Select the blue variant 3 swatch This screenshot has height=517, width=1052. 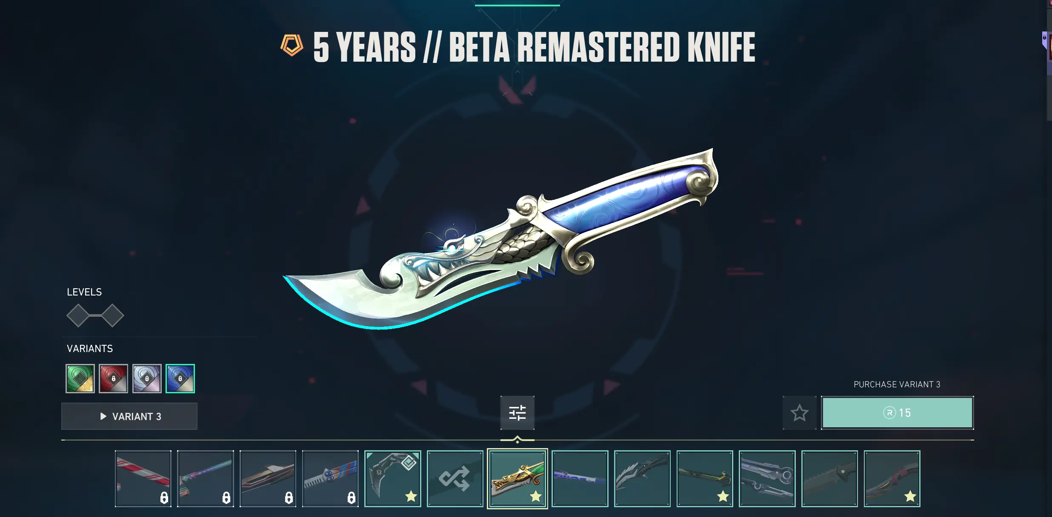pos(180,378)
